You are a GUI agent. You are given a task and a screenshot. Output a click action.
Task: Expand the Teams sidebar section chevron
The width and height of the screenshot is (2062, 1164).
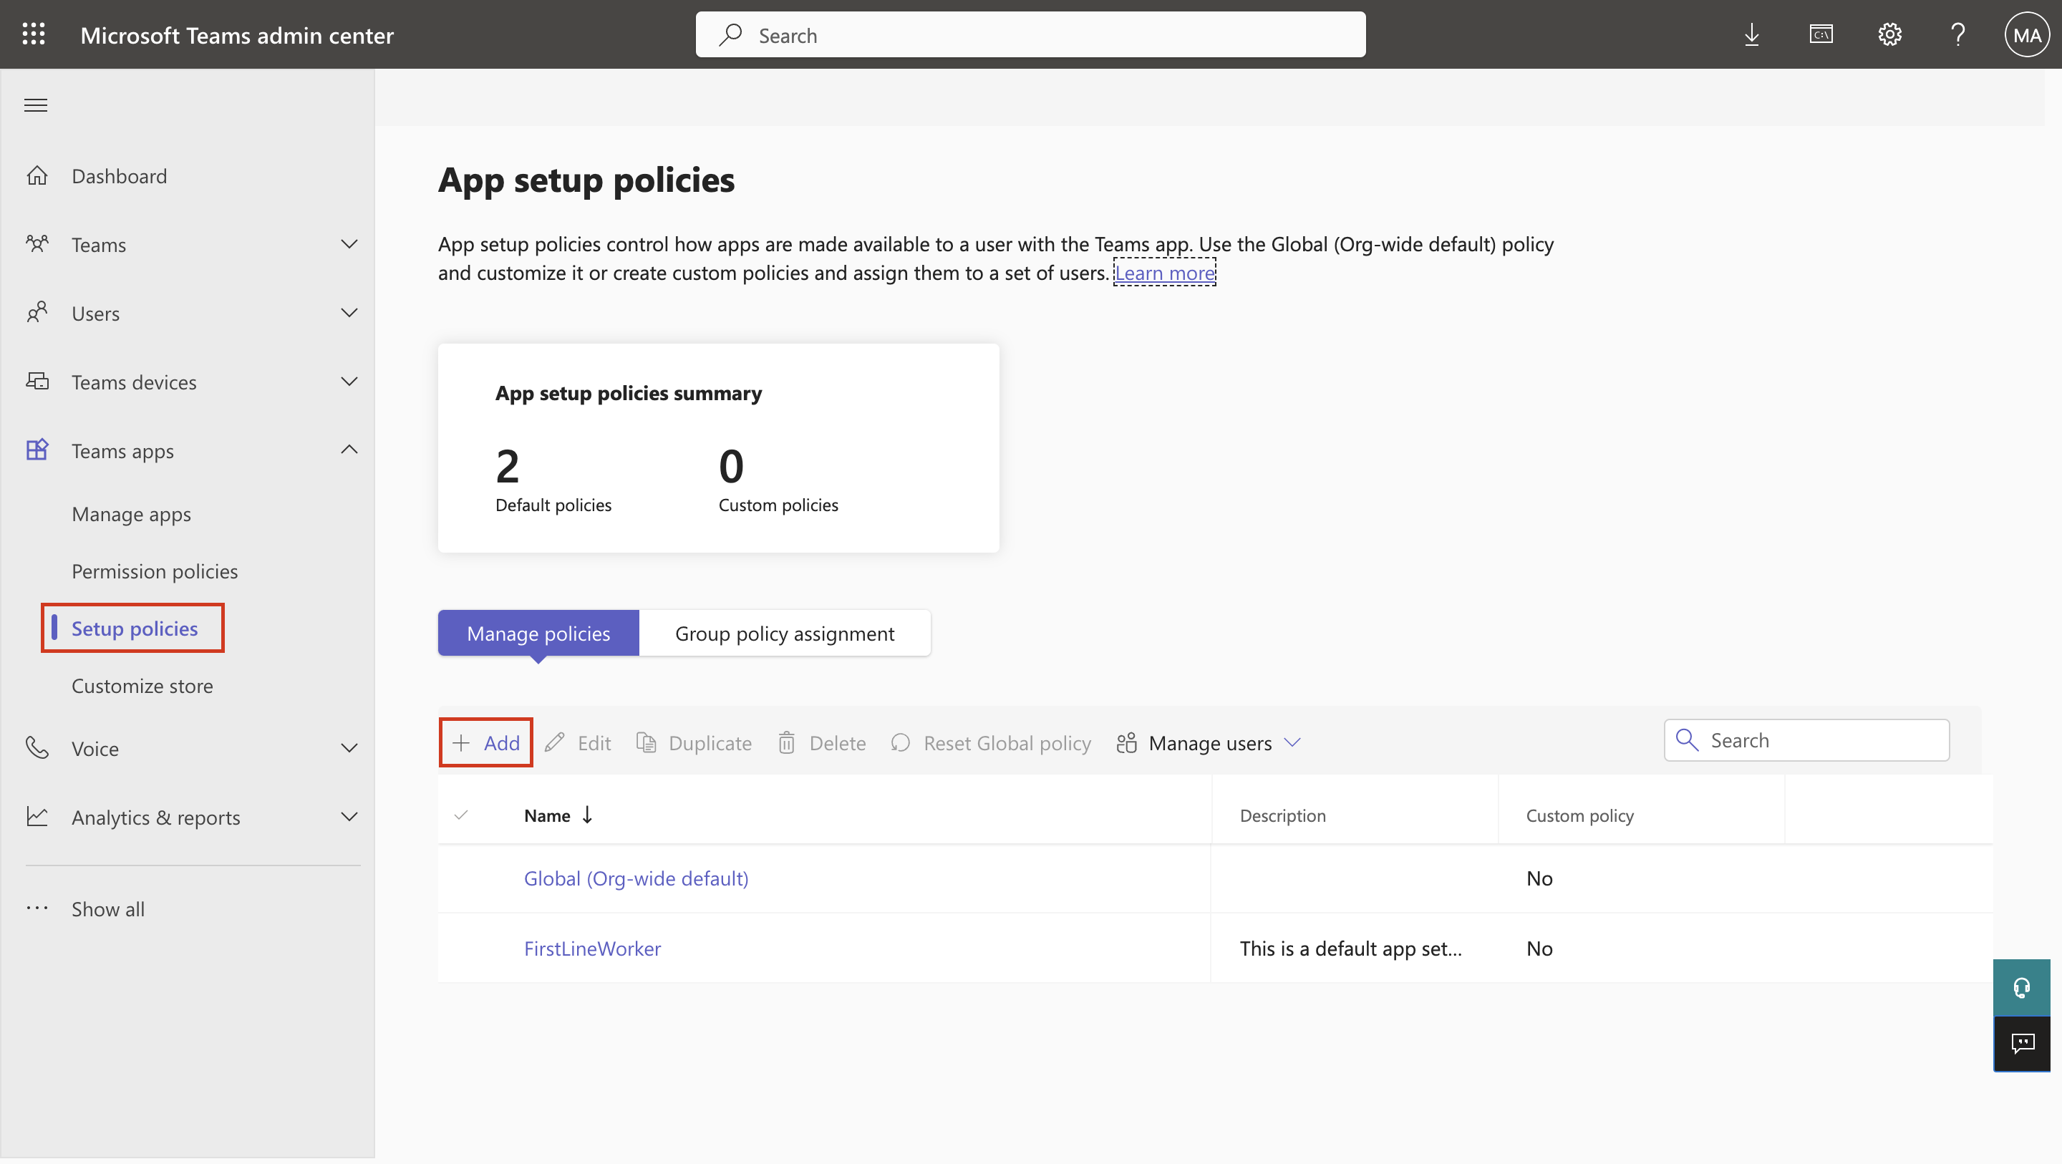(x=349, y=243)
